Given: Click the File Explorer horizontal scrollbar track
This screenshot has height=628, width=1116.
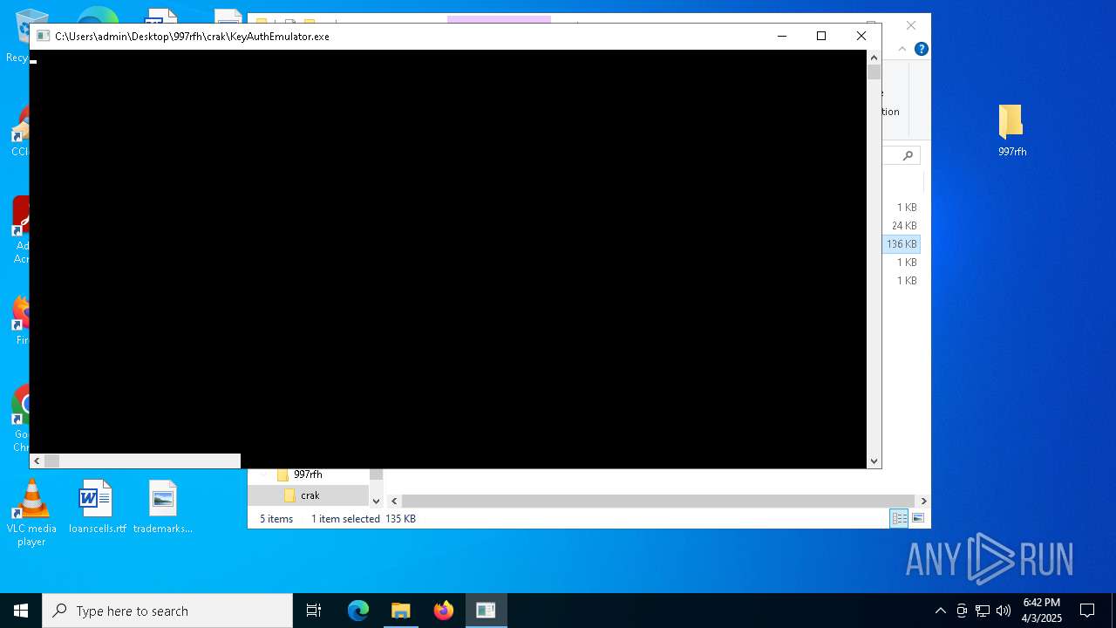Looking at the screenshot, I should (658, 501).
